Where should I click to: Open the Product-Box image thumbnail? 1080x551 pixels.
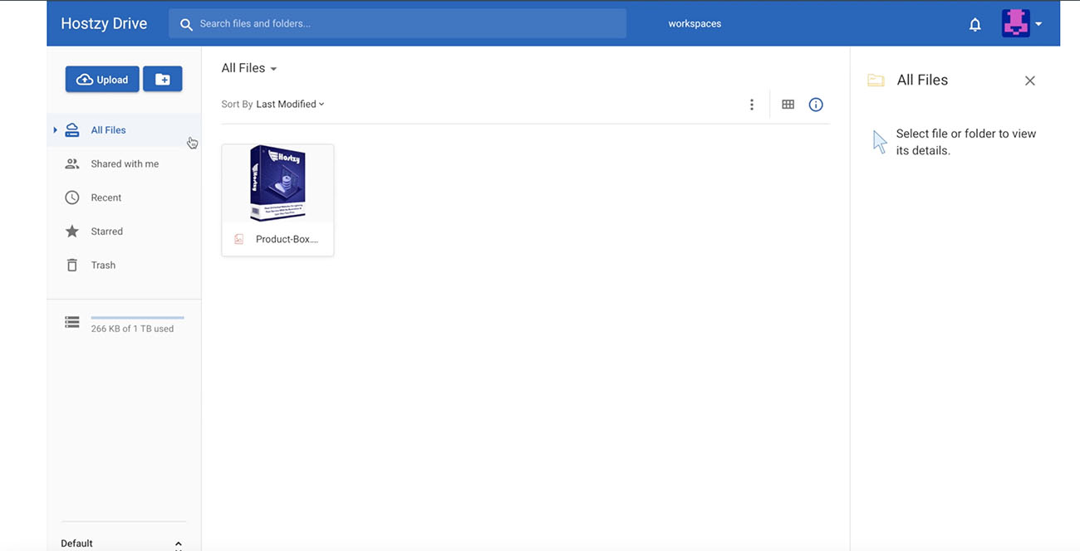pos(277,183)
